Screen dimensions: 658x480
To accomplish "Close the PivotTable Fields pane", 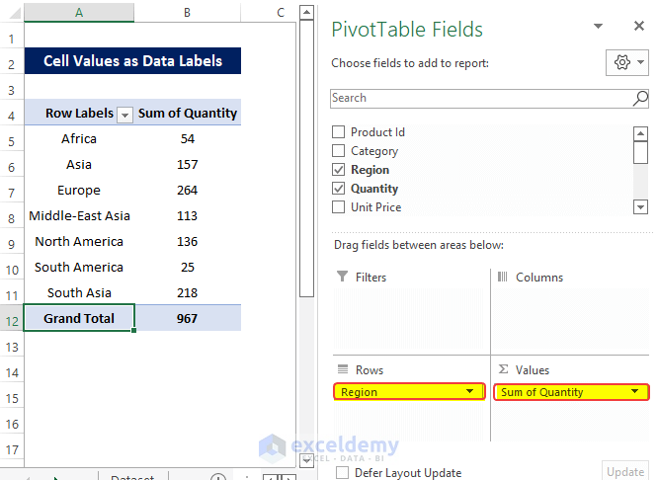I will pyautogui.click(x=638, y=27).
